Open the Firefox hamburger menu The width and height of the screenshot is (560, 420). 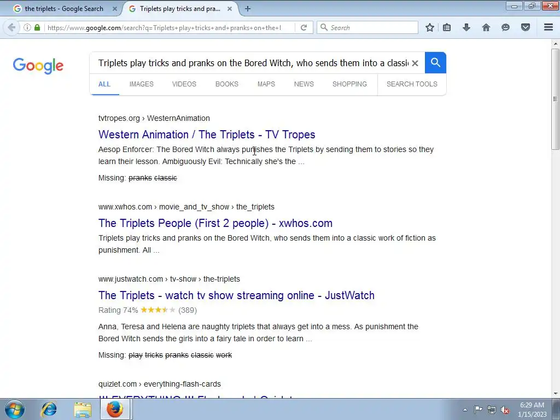pos(549,27)
